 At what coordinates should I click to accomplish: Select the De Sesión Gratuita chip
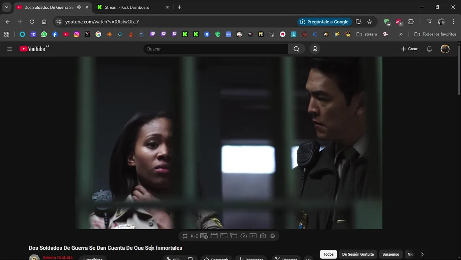pyautogui.click(x=358, y=254)
